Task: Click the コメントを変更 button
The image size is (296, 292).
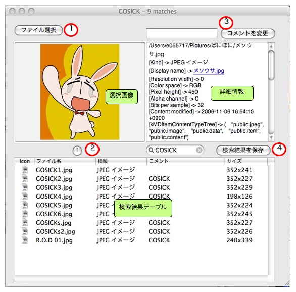Action: click(248, 33)
